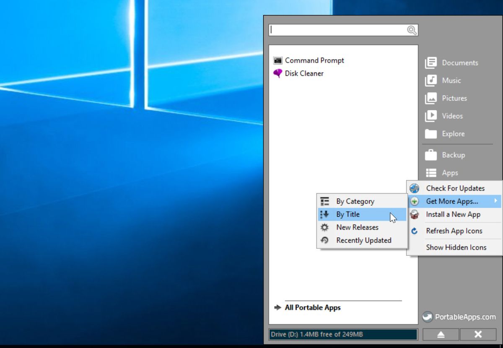Open Disk Cleaner from the app list
Image resolution: width=503 pixels, height=348 pixels.
coord(303,73)
